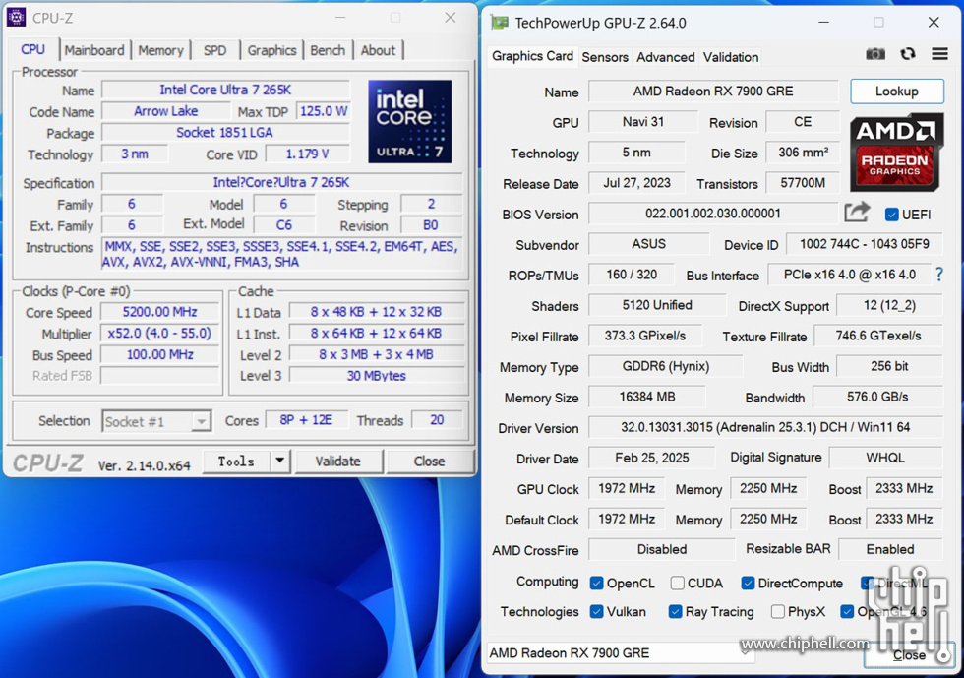964x678 pixels.
Task: Click the Cores 8P + 12E value
Action: 306,420
